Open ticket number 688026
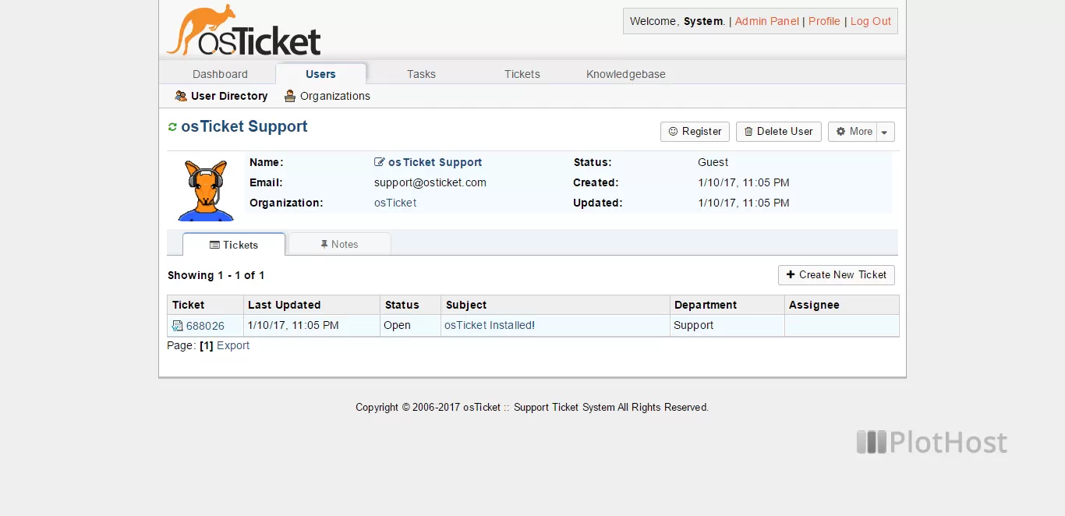The image size is (1065, 516). pyautogui.click(x=205, y=326)
